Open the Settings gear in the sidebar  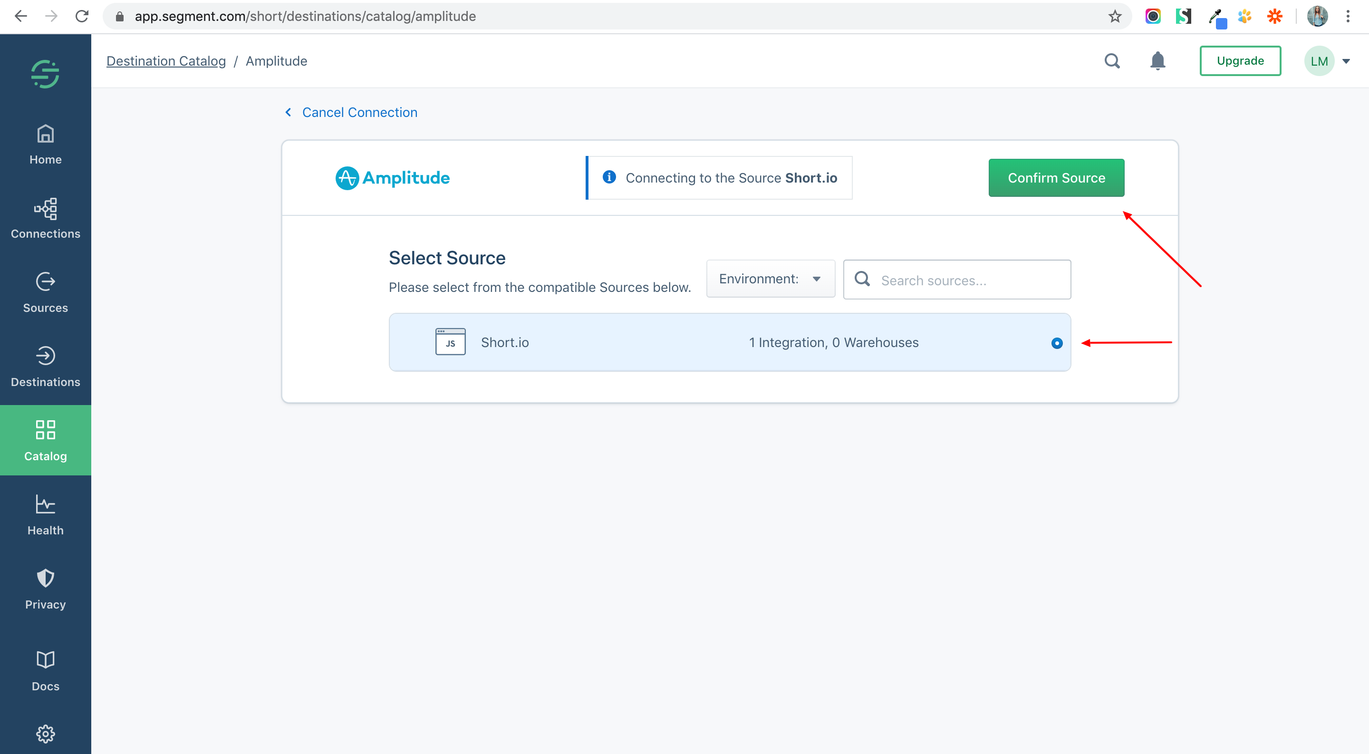click(45, 734)
